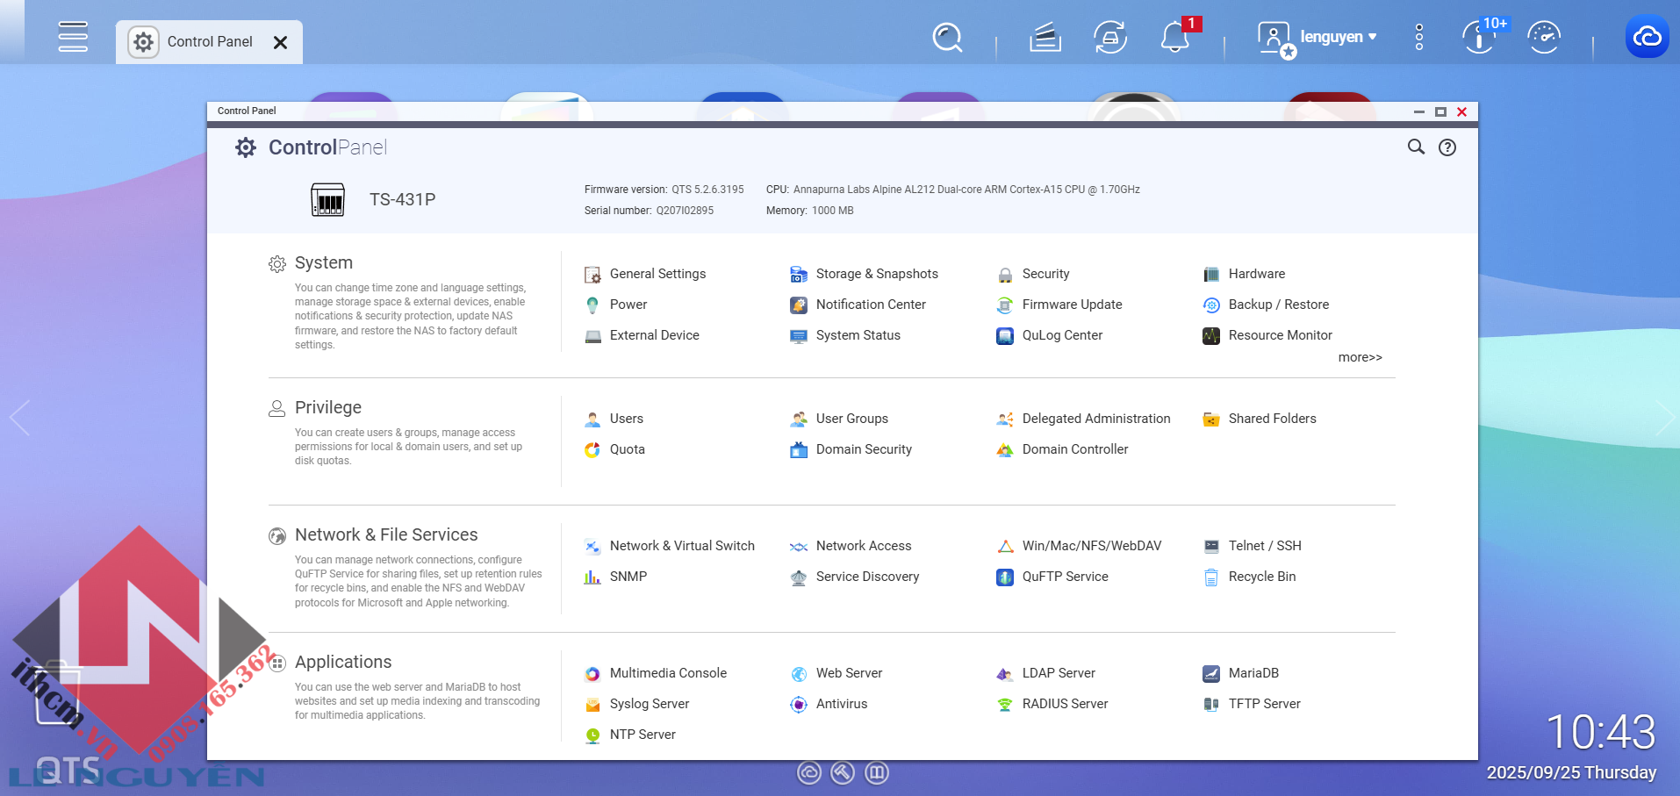Open Firmware Update settings
Viewport: 1680px width, 796px height.
pos(1072,305)
